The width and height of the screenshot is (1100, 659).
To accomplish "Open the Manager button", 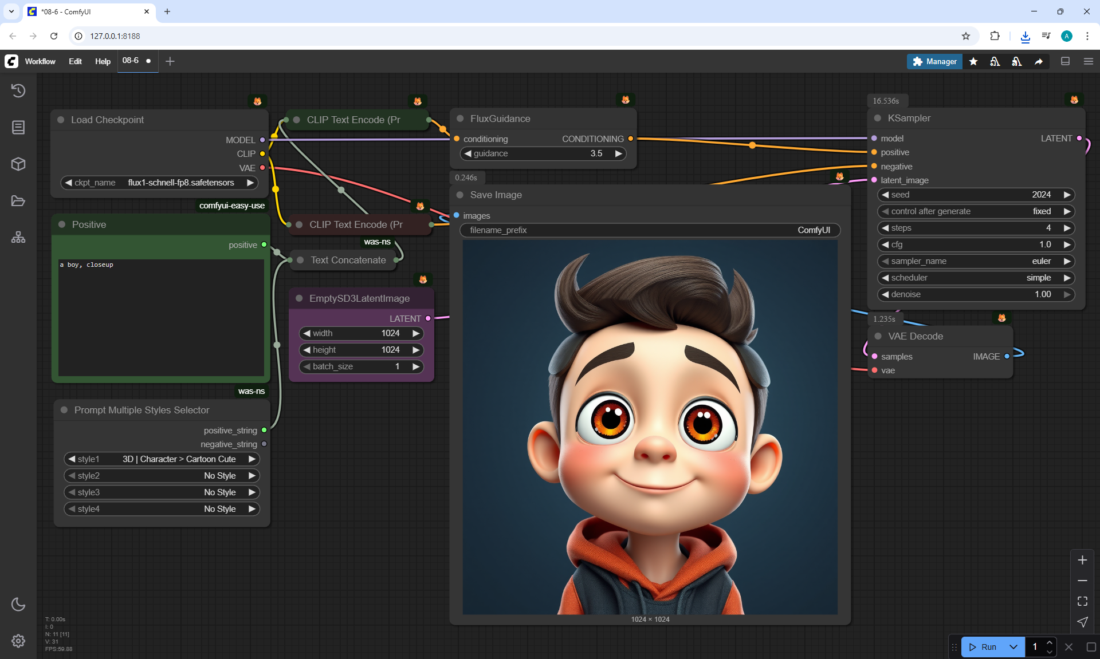I will pyautogui.click(x=934, y=61).
